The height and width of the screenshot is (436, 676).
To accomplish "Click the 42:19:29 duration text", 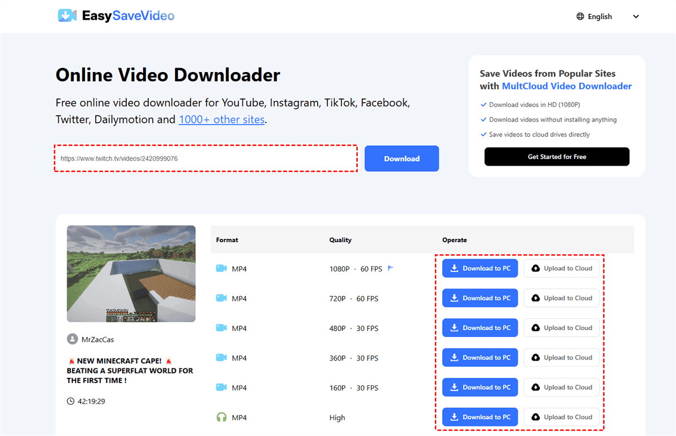I will tap(92, 402).
